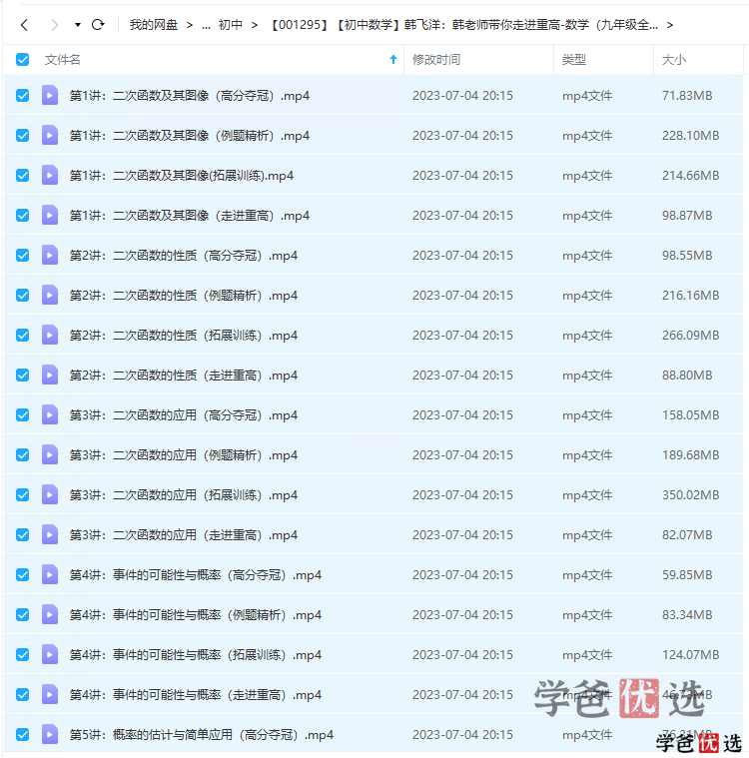Select file name 第3讲：二次函数的应用（走进重高）.mp4
The height and width of the screenshot is (758, 749).
coord(184,535)
